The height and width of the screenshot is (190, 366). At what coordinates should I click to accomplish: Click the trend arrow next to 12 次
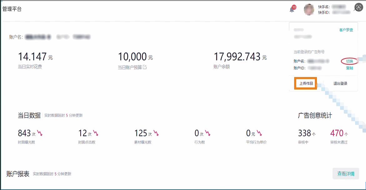click(x=96, y=133)
